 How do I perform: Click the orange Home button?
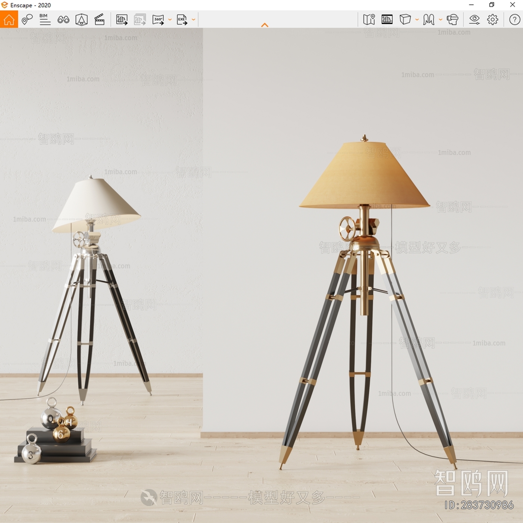click(9, 19)
